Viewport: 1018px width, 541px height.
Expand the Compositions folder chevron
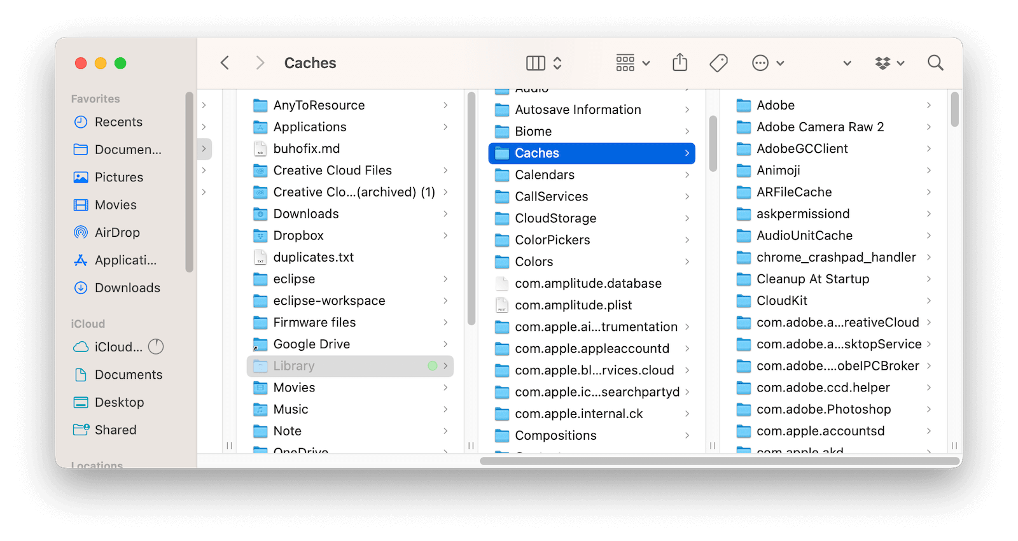(687, 435)
